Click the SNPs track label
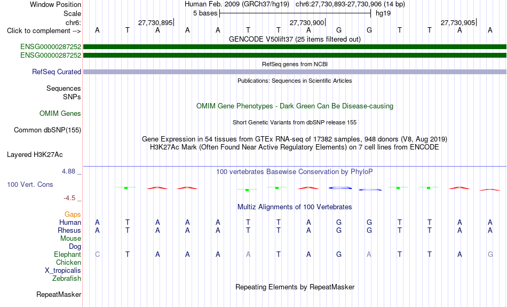The height and width of the screenshot is (307, 507). (x=72, y=97)
